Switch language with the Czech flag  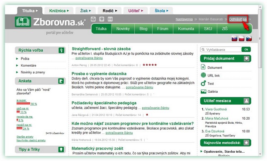[x=249, y=38]
